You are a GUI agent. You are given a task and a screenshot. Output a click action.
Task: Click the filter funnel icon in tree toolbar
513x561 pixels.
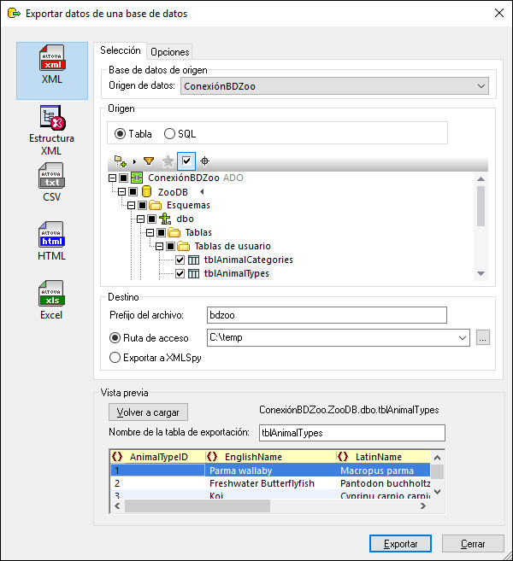(149, 161)
